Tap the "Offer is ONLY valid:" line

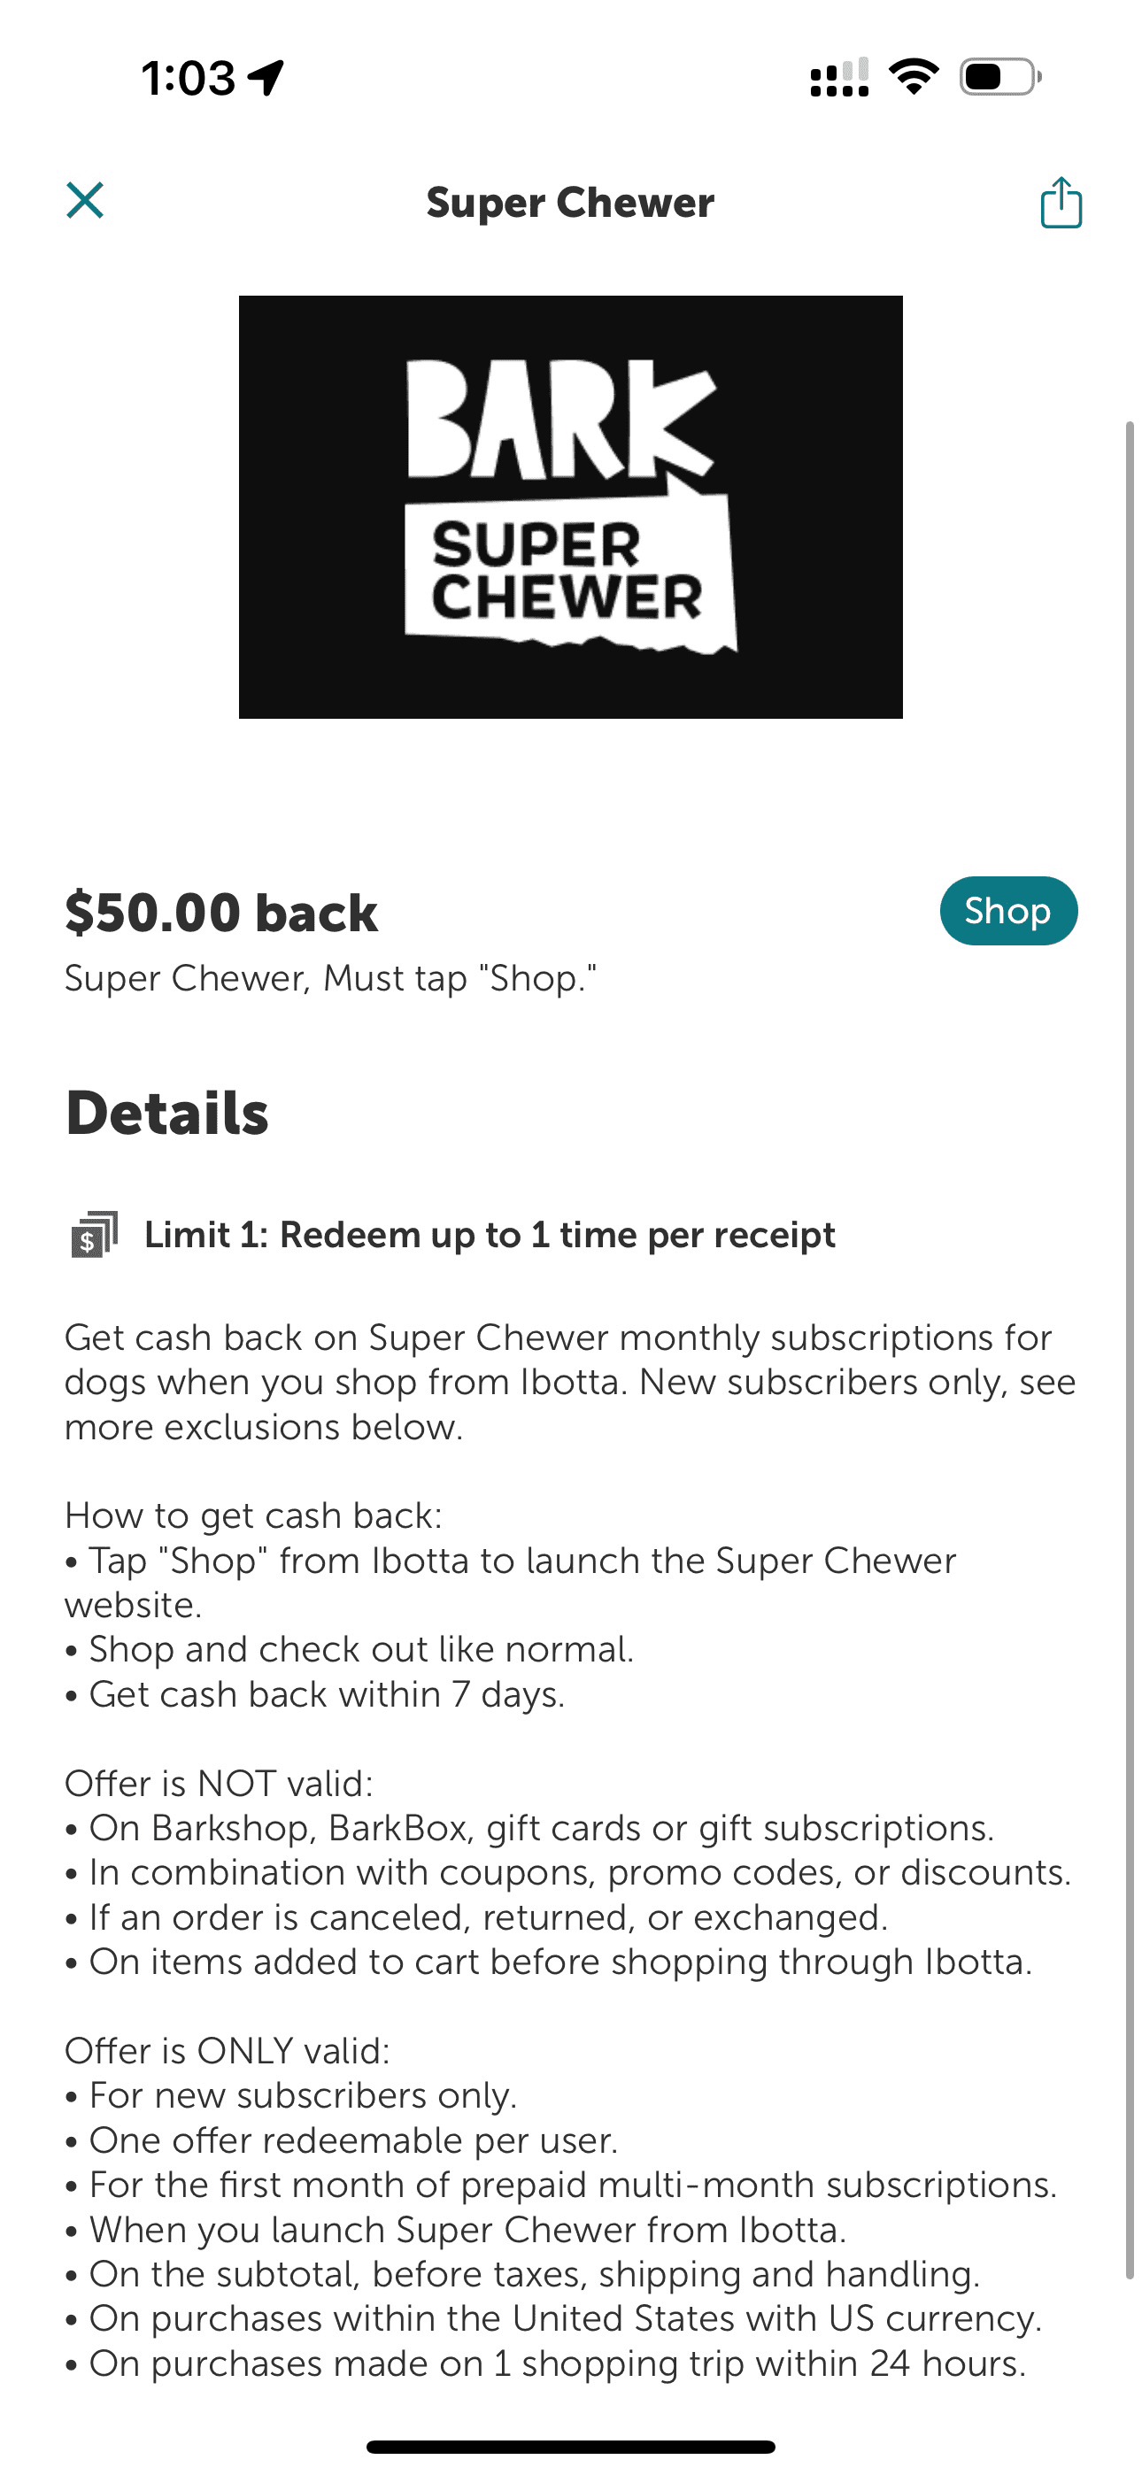click(x=228, y=2051)
